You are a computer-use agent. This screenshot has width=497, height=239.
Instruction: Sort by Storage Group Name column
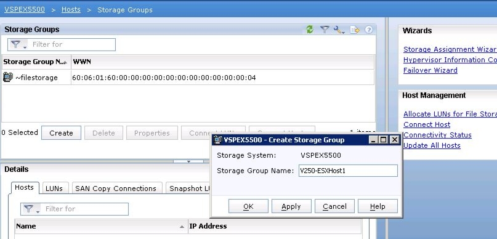[36, 62]
